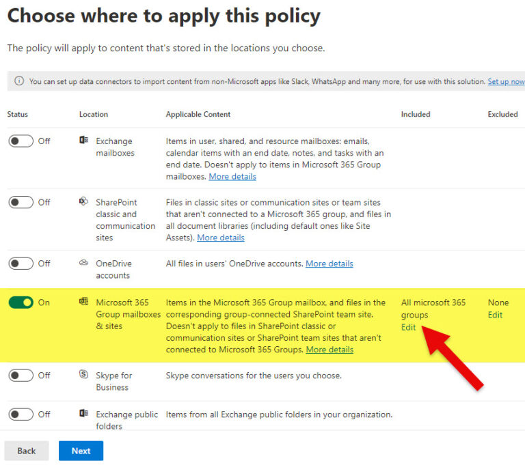This screenshot has height=465, width=525.
Task: Enable the SharePoint classic sites toggle
Action: (x=21, y=202)
